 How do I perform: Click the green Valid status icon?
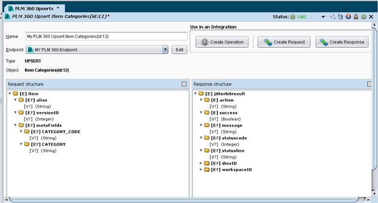[293, 17]
